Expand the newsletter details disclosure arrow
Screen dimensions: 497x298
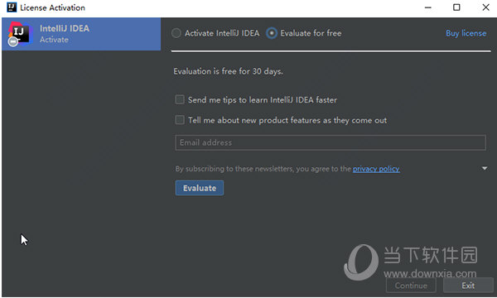click(485, 168)
